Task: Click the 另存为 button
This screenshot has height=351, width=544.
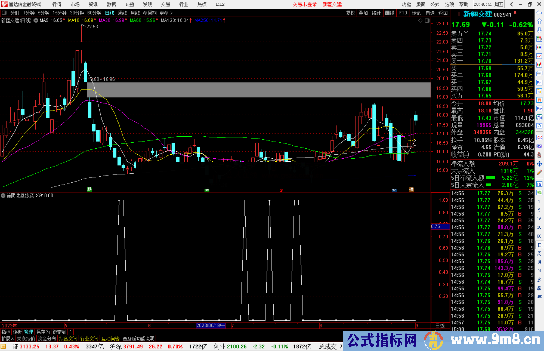Action: coord(43,332)
